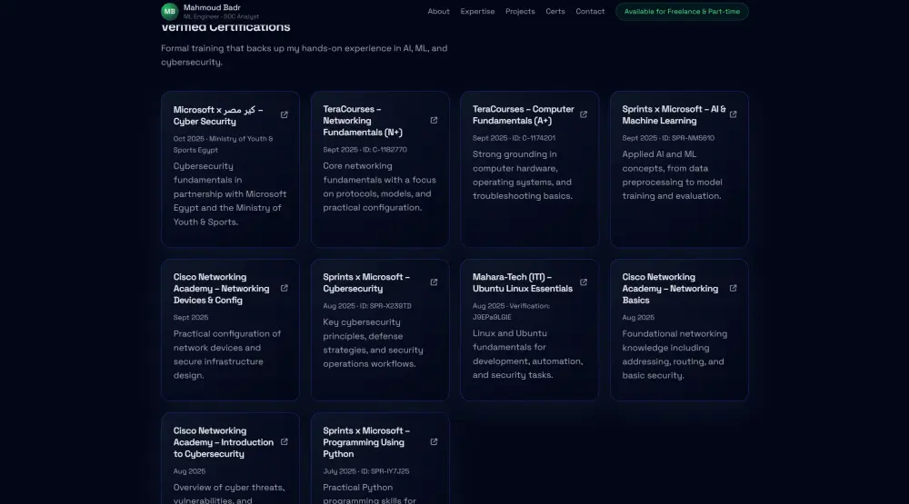Open TeraCourses Computer Fundamentals (A+) title
The height and width of the screenshot is (504, 909).
[523, 114]
